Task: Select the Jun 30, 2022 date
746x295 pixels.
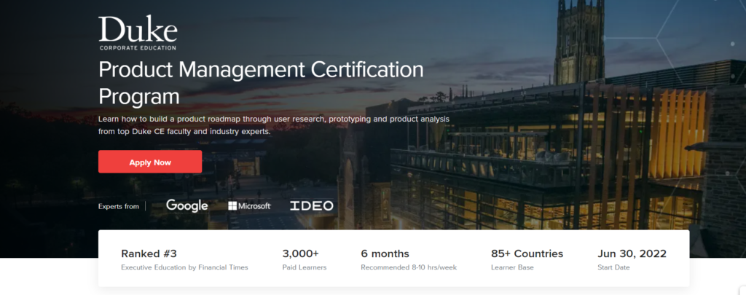Action: pos(632,253)
